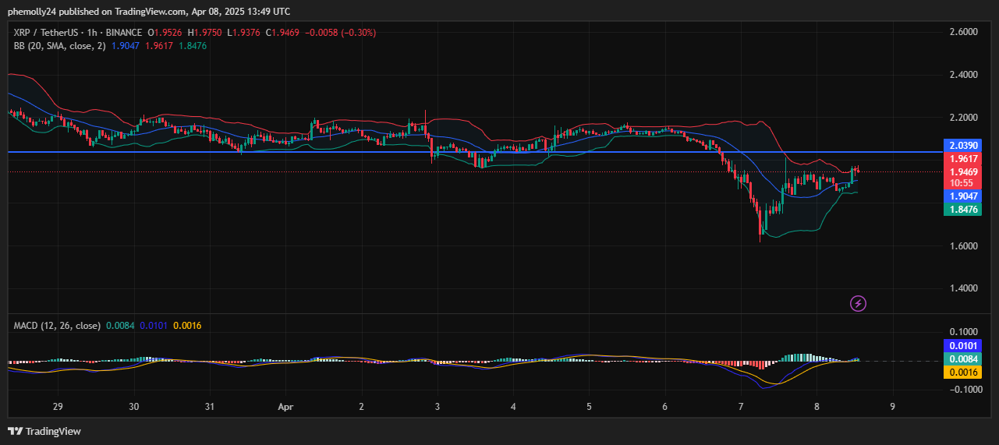Click the 1.4000 price axis tick

pos(964,288)
